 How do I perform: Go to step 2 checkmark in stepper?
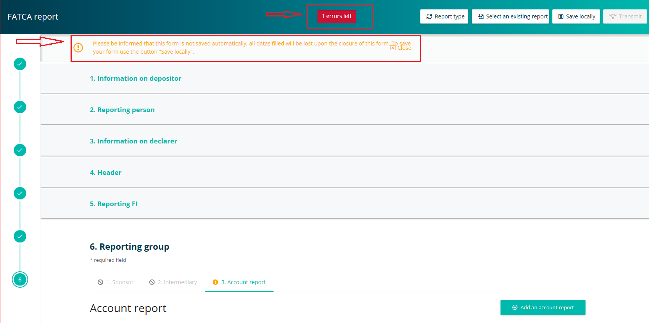pos(20,107)
